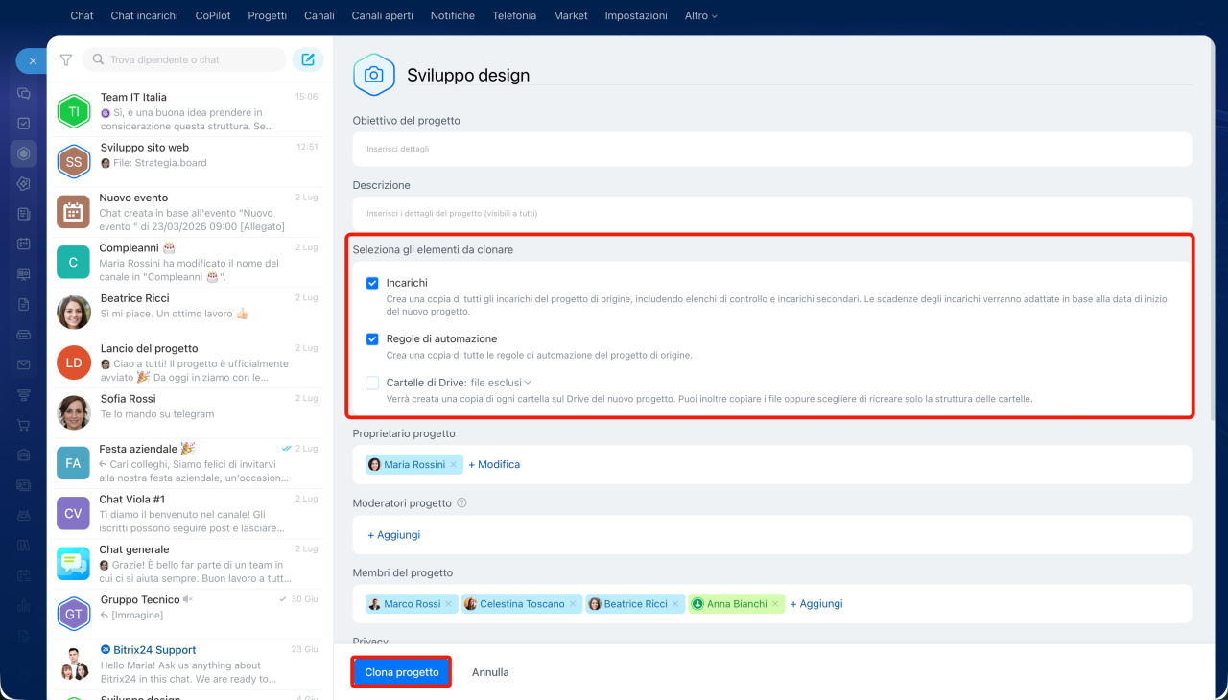
Task: Open the Sviluppo sito web chat
Action: pyautogui.click(x=190, y=162)
